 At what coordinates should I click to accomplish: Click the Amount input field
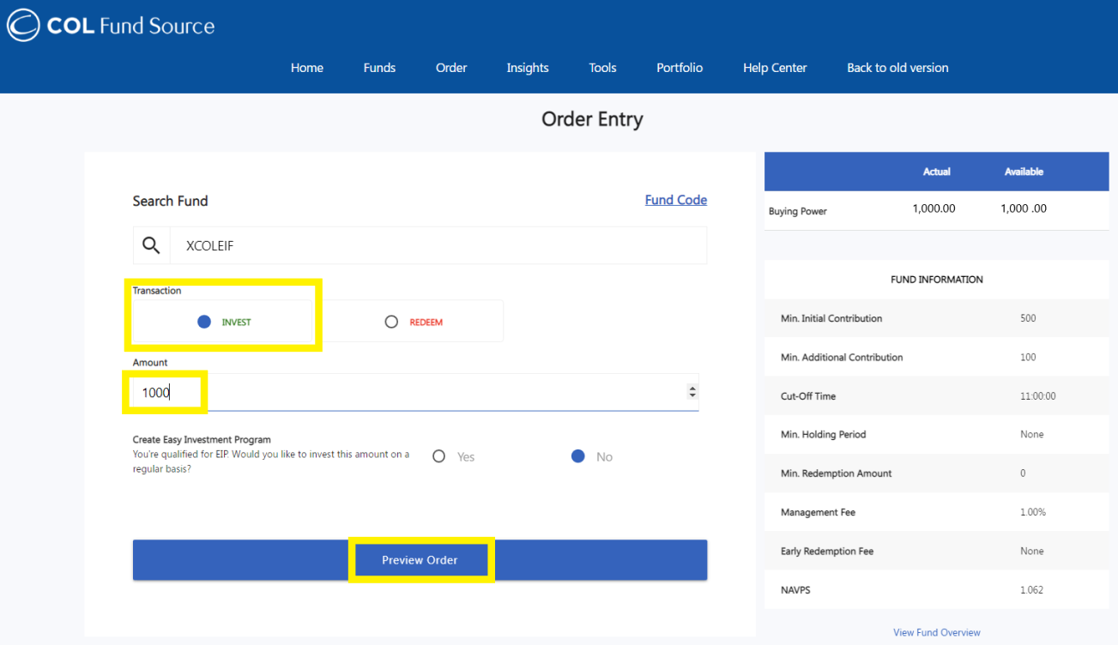pos(415,392)
